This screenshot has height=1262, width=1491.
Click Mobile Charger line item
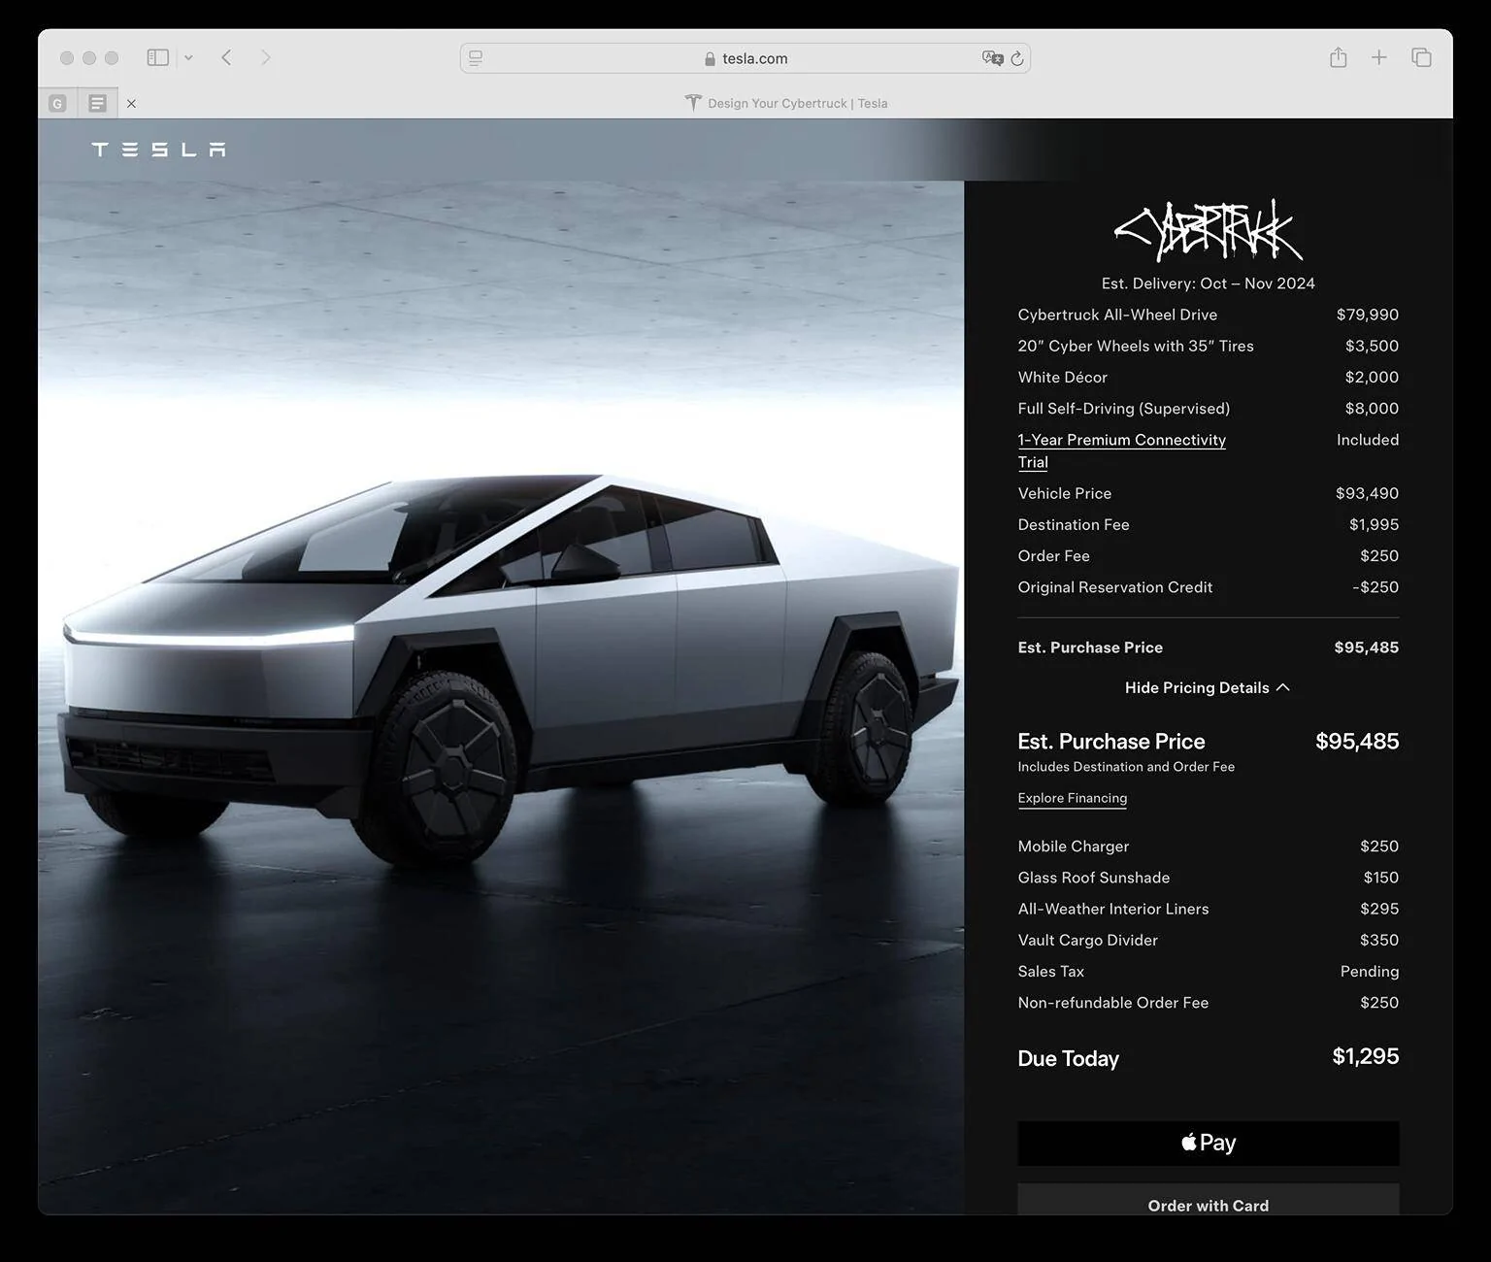1073,847
